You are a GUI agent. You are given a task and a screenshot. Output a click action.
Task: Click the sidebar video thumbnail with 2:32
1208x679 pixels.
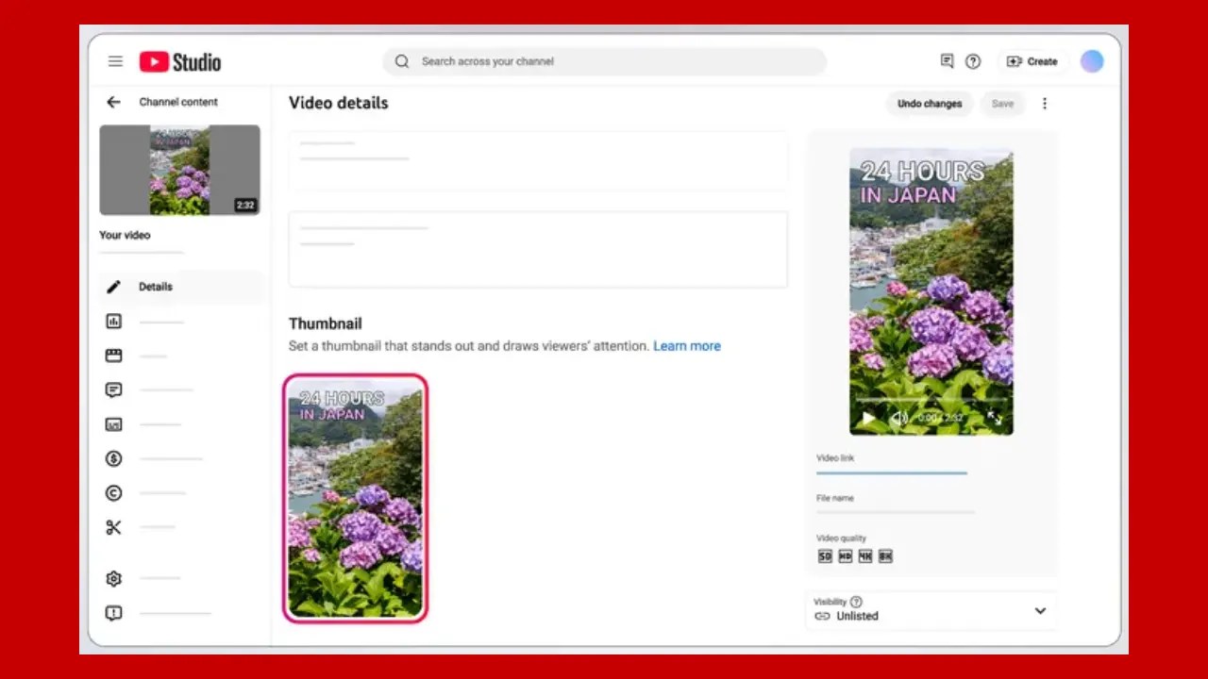click(x=179, y=170)
